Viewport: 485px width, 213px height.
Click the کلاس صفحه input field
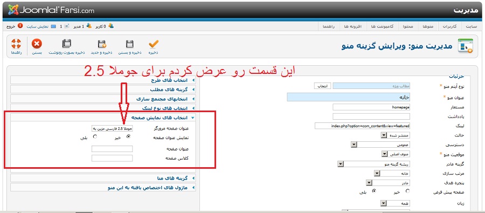(112, 158)
